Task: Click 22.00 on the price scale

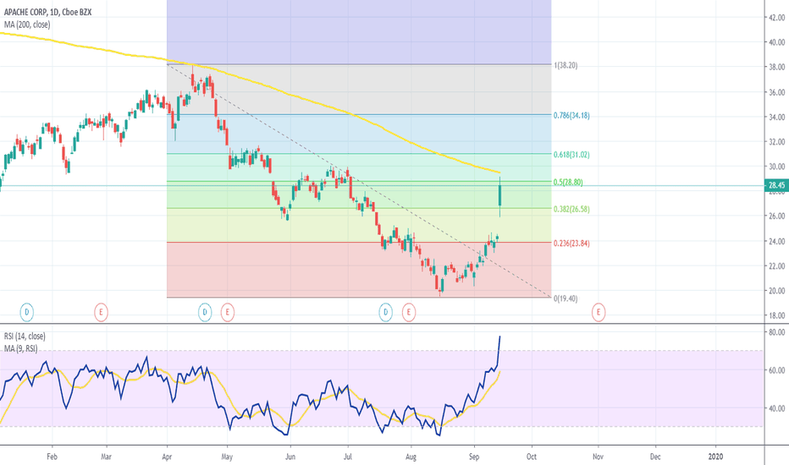Action: tap(777, 266)
